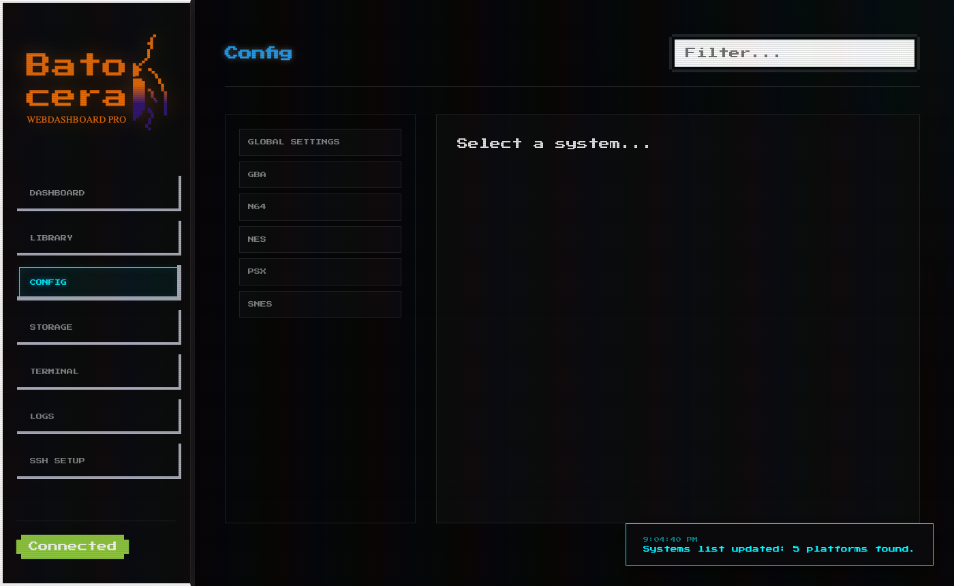The width and height of the screenshot is (954, 586).
Task: Select the Config menu item
Action: [99, 282]
